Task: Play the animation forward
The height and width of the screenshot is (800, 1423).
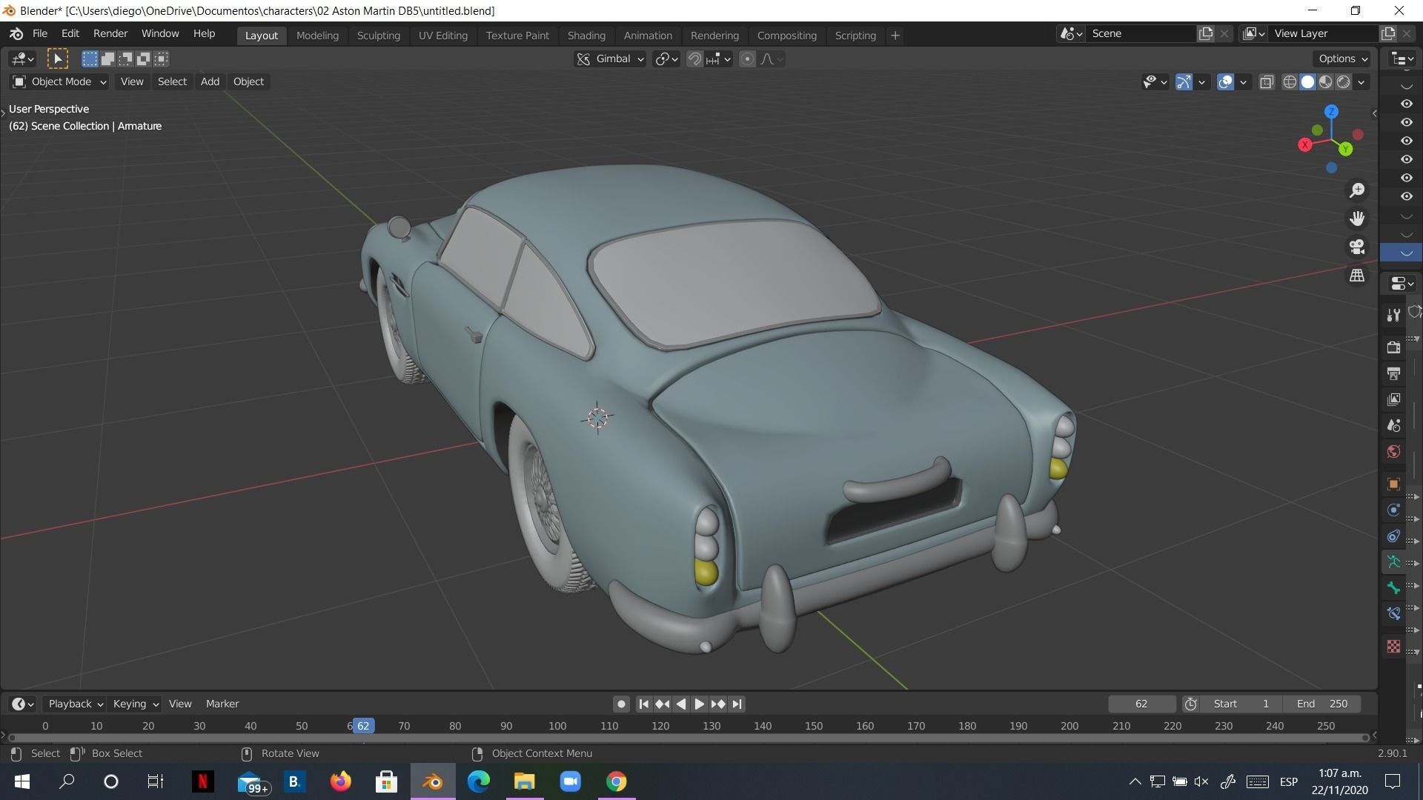Action: click(x=699, y=704)
